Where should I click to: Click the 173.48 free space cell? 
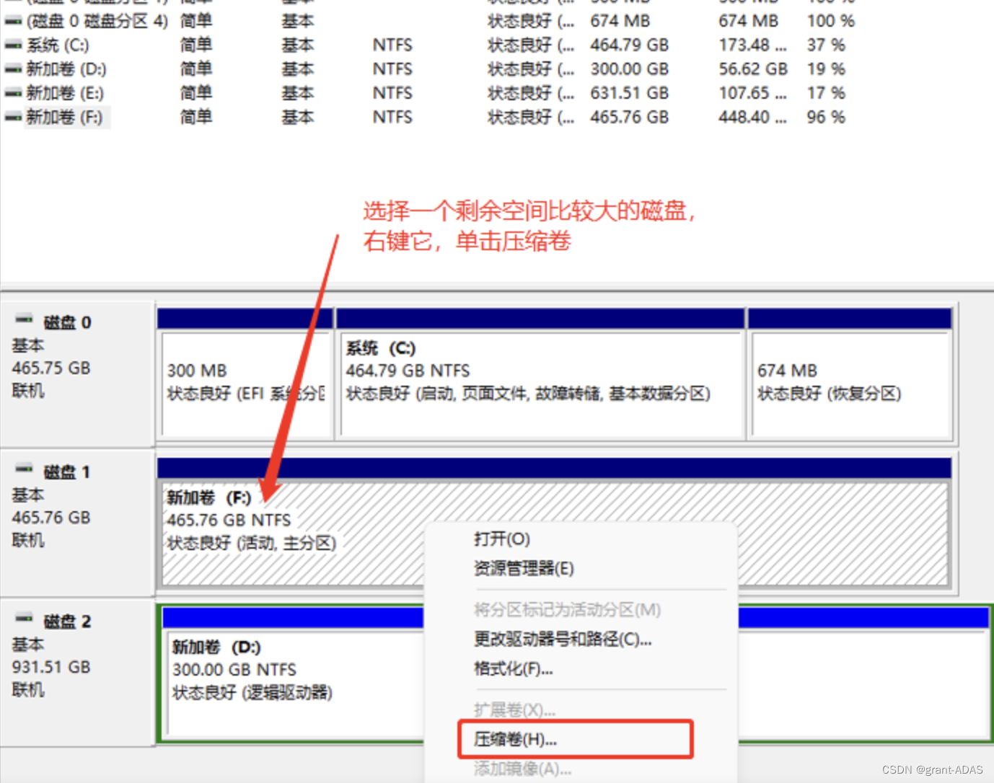click(752, 45)
